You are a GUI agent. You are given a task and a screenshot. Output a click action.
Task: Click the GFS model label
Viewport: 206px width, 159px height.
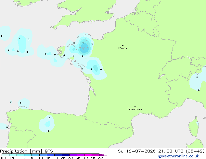[49, 151]
